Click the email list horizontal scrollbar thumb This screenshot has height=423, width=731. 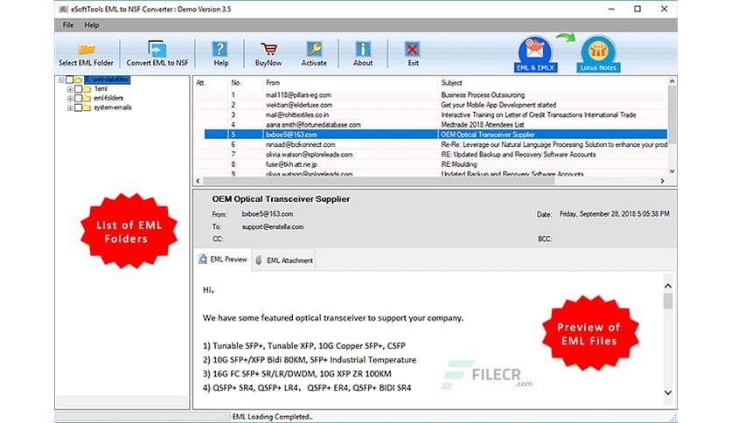click(378, 181)
